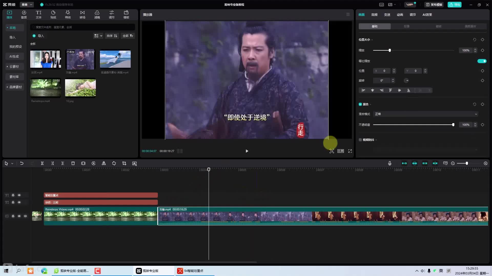Switch to the 蒙版 mask sub-tab

click(439, 26)
